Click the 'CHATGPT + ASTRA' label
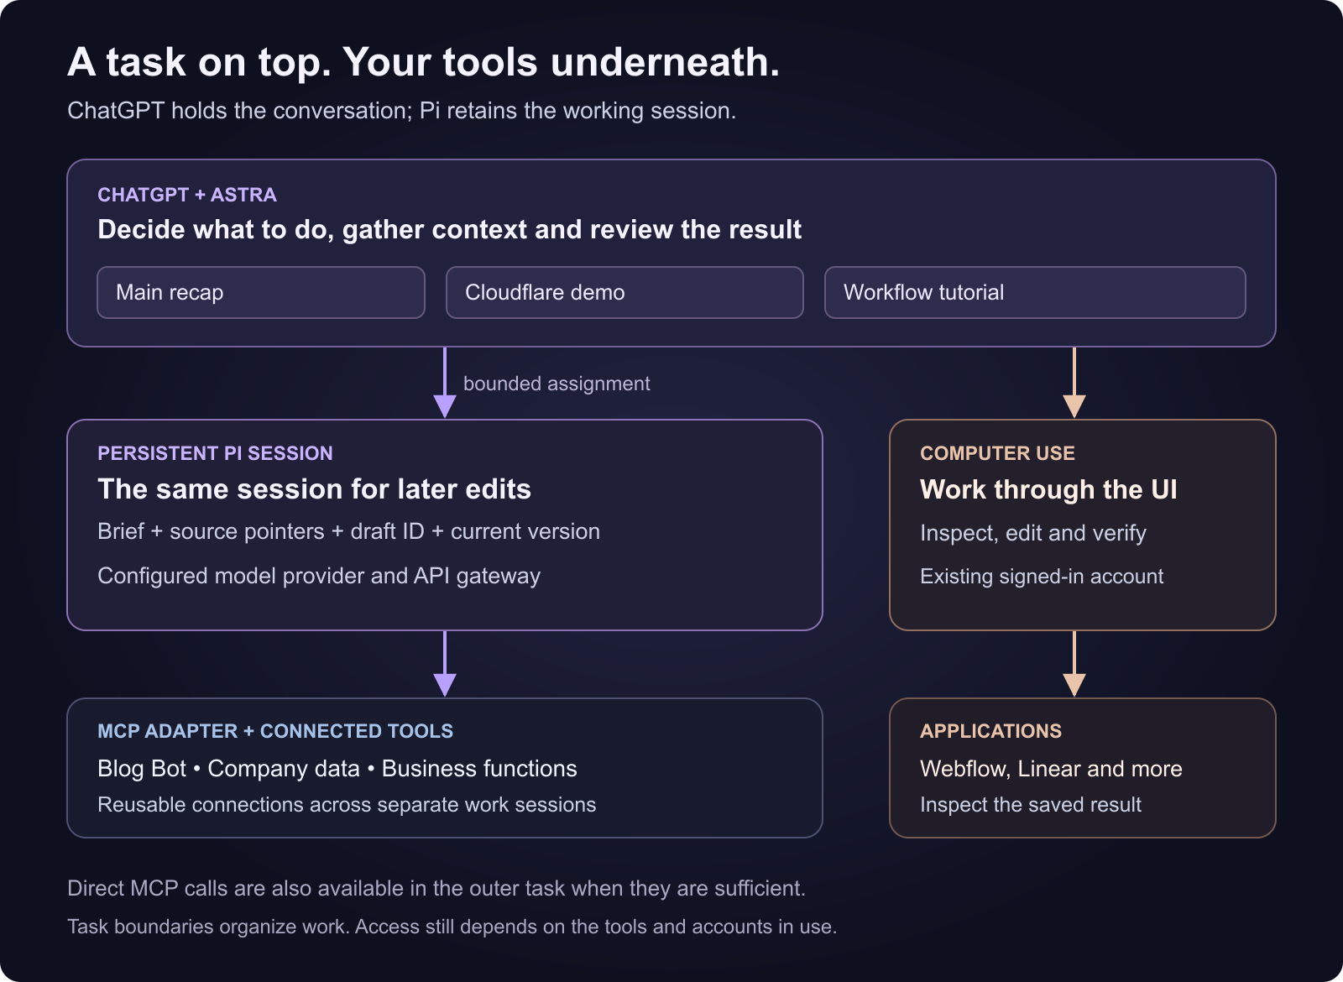This screenshot has width=1343, height=982. click(187, 195)
